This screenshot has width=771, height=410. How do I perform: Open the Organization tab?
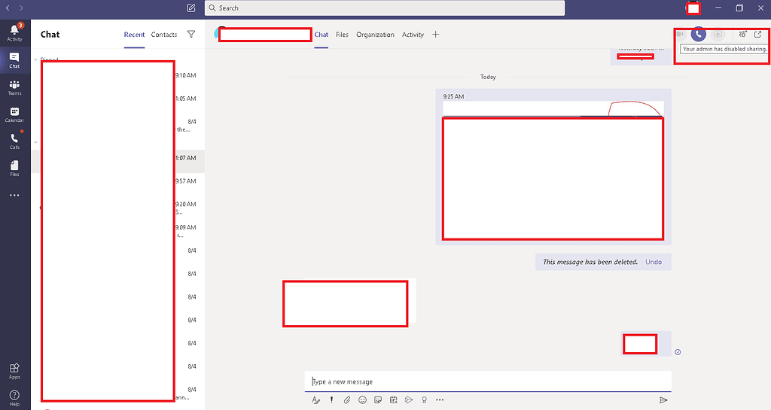point(375,35)
